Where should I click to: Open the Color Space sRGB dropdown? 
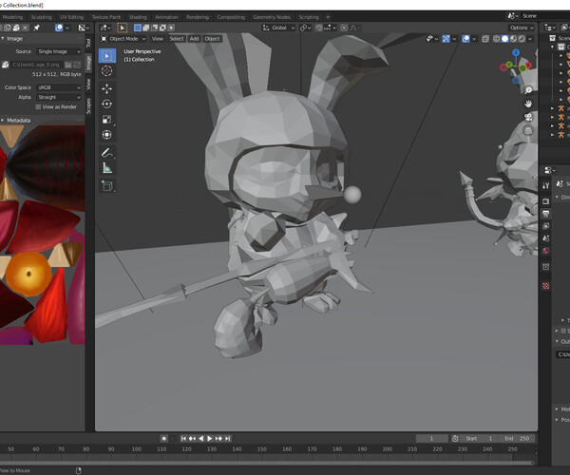(x=59, y=87)
